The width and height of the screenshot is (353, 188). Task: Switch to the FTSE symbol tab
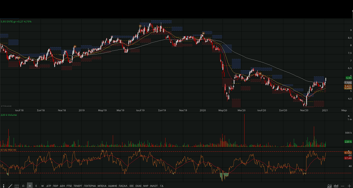69,186
